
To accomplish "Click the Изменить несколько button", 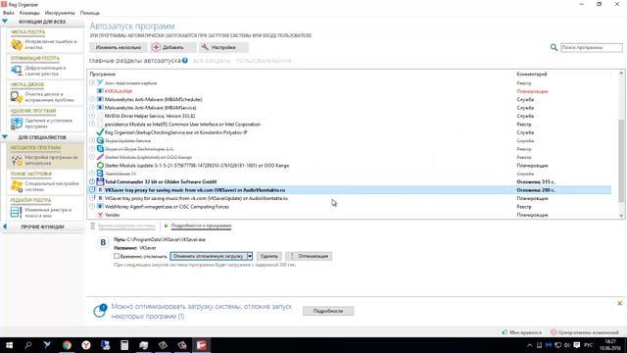I will tap(119, 48).
